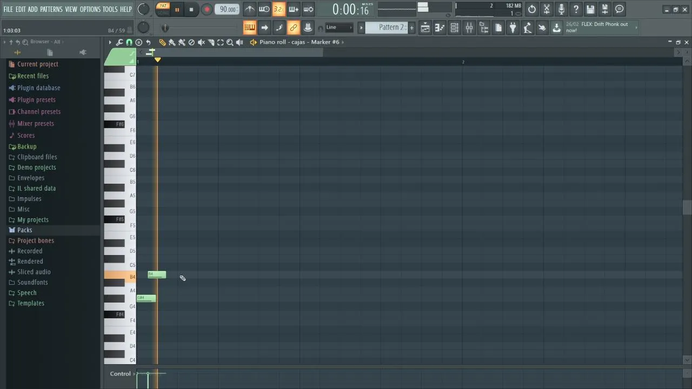Open the plugin picker plug icon
692x389 pixels.
tap(513, 28)
